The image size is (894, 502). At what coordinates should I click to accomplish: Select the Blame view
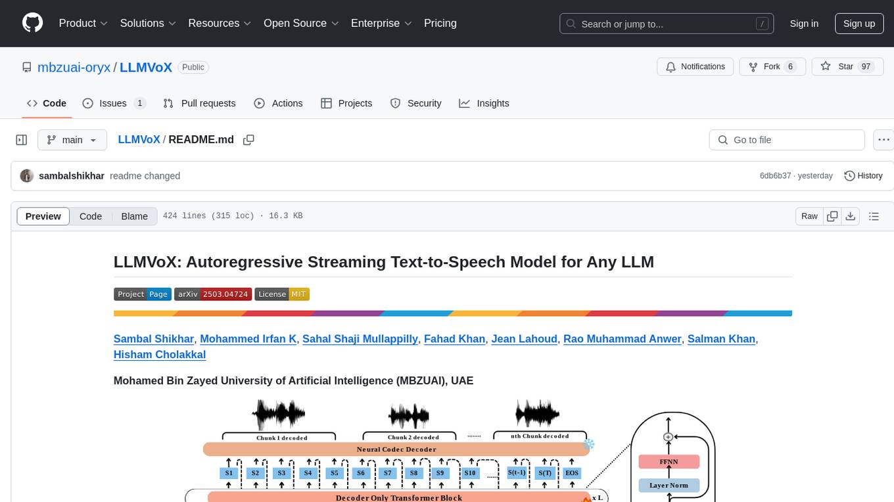point(134,216)
